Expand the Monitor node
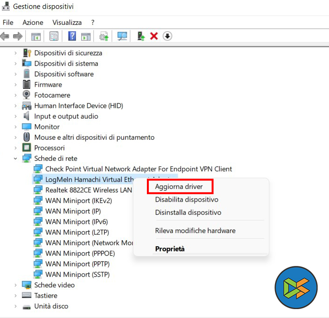The height and width of the screenshot is (318, 329). [15, 127]
